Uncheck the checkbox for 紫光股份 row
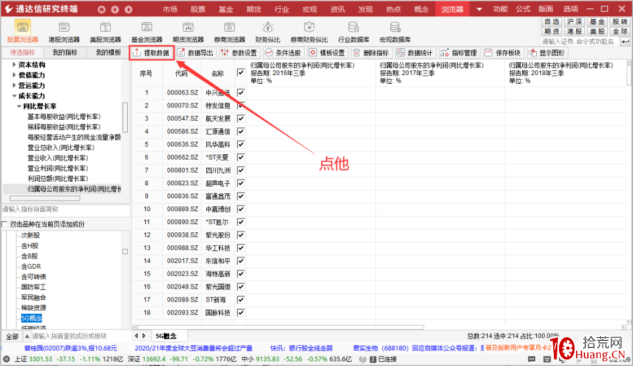 [x=241, y=235]
